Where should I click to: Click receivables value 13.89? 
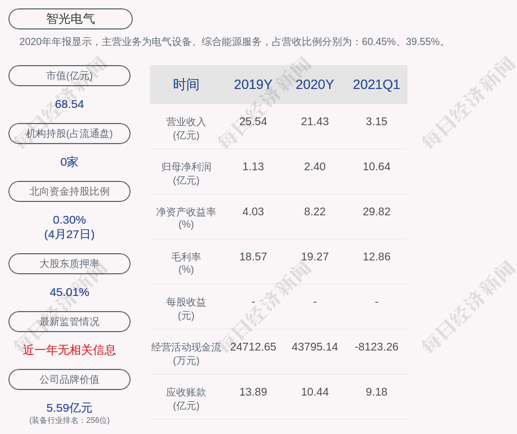(253, 392)
